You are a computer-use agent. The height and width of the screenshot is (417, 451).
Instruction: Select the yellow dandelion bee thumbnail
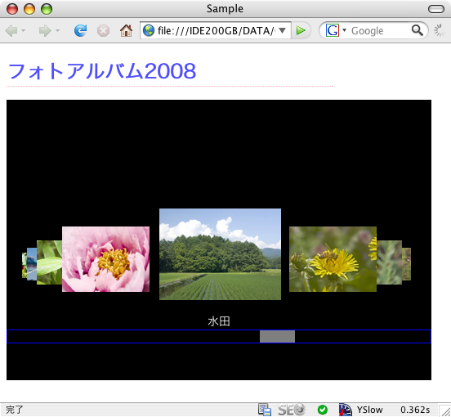pyautogui.click(x=333, y=259)
